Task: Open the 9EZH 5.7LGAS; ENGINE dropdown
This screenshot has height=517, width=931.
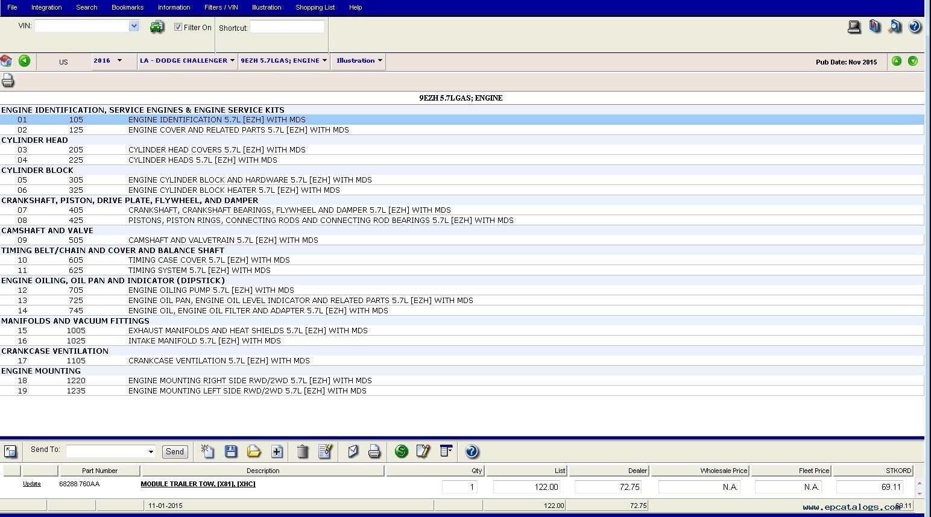Action: pos(283,61)
